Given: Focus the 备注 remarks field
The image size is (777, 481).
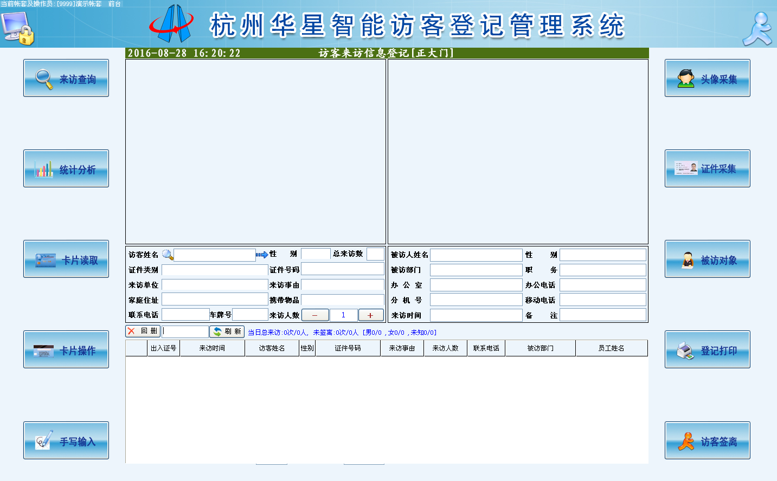Looking at the screenshot, I should point(603,315).
